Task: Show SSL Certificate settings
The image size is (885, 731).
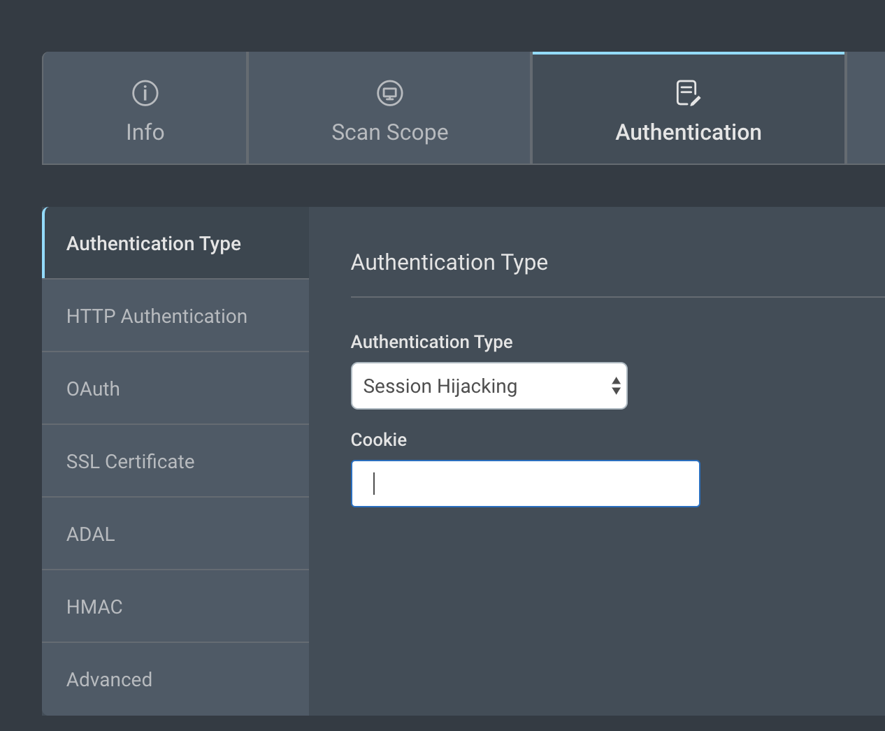Action: coord(130,462)
